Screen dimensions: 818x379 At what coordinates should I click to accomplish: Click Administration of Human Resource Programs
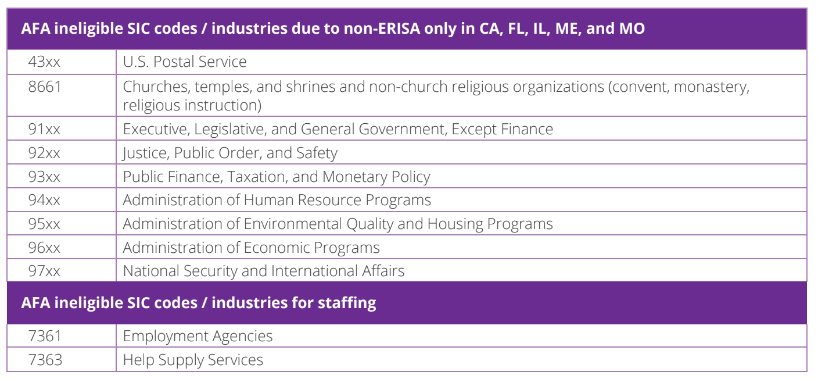point(277,201)
